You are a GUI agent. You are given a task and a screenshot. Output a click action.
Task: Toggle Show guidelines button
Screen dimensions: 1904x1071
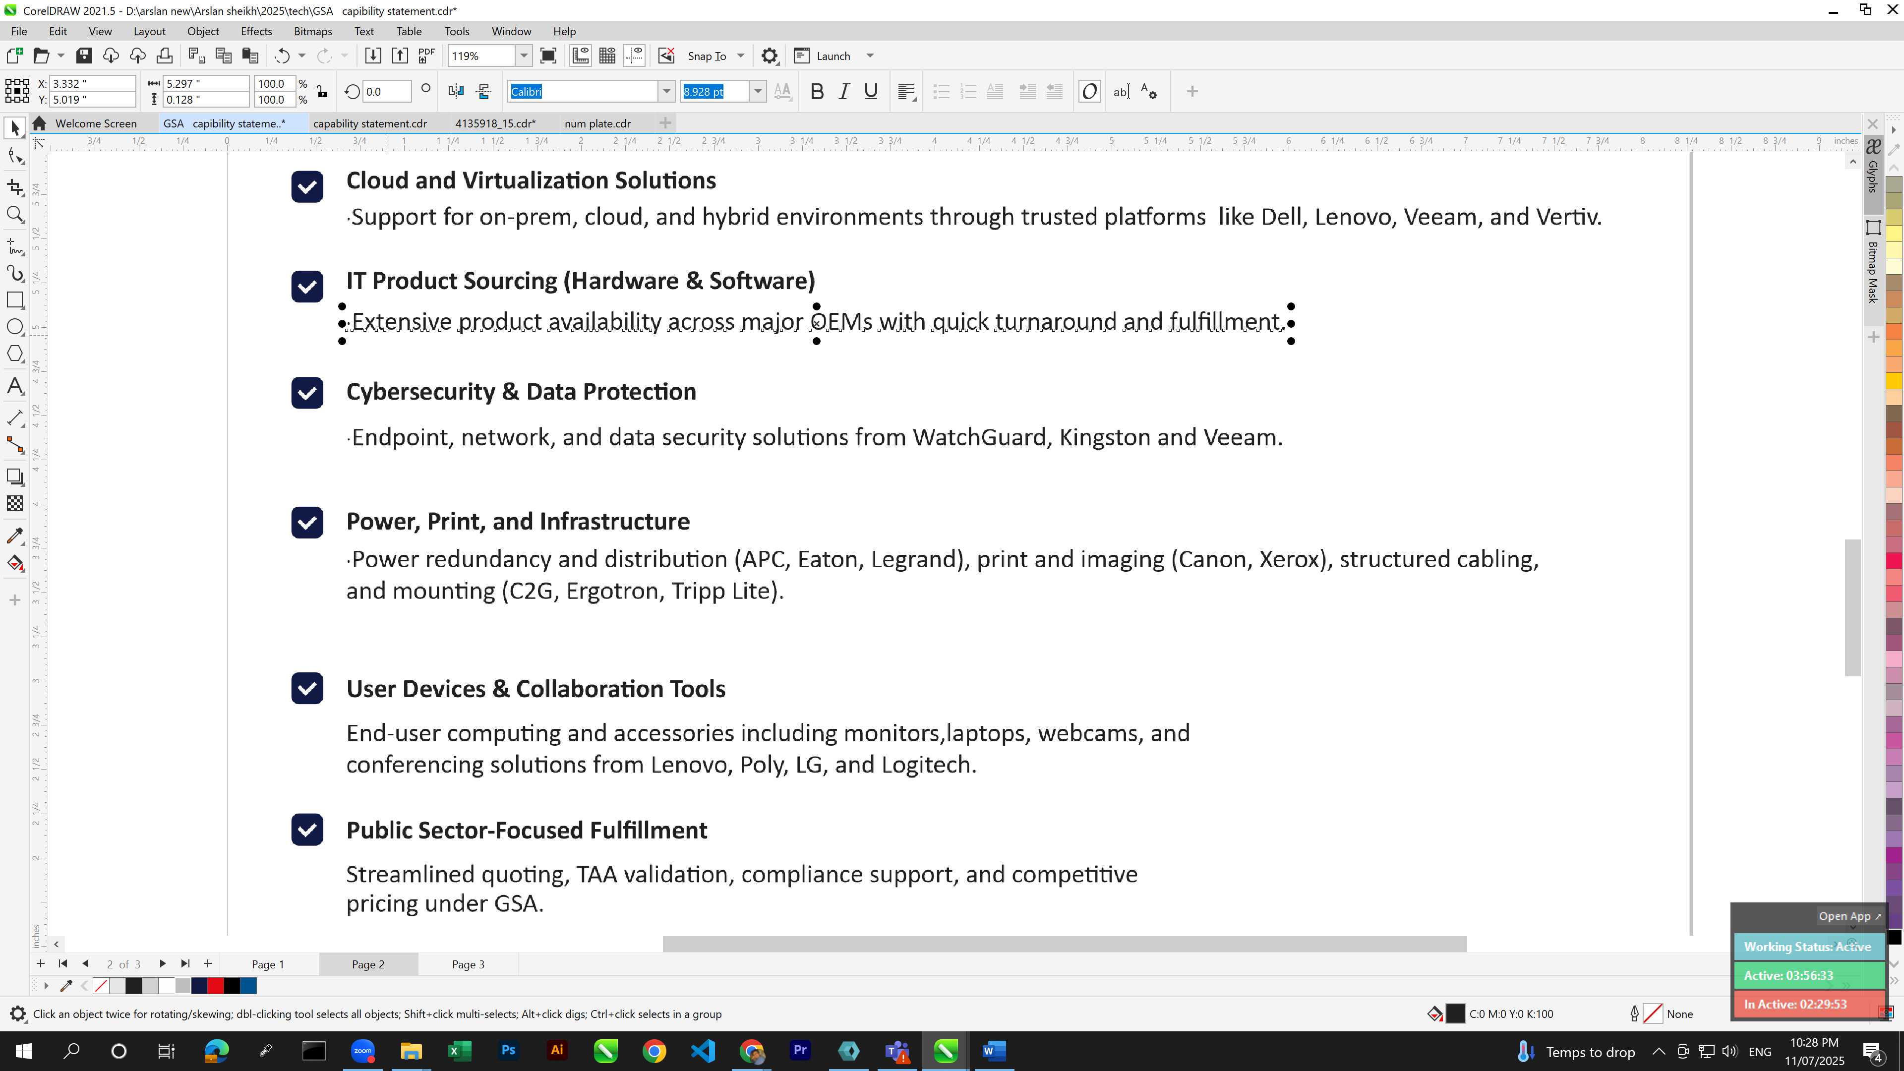coord(635,56)
